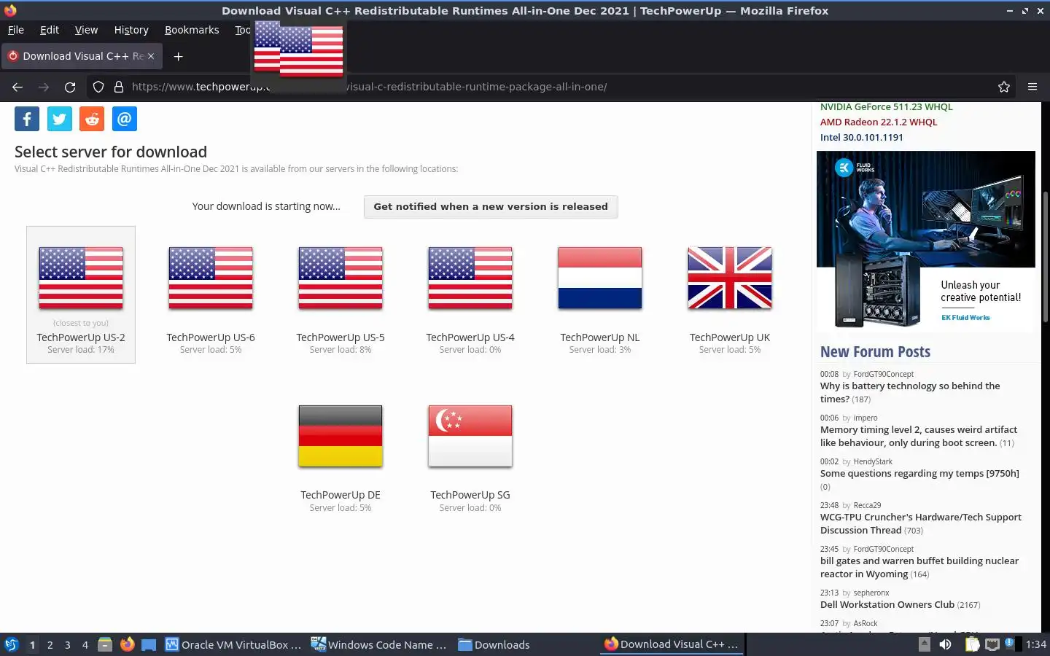Viewport: 1050px width, 656px height.
Task: Close the Download Visual C++ tab
Action: (x=151, y=56)
